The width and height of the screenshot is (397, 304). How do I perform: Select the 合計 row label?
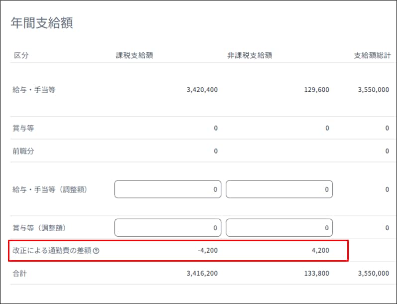point(20,274)
